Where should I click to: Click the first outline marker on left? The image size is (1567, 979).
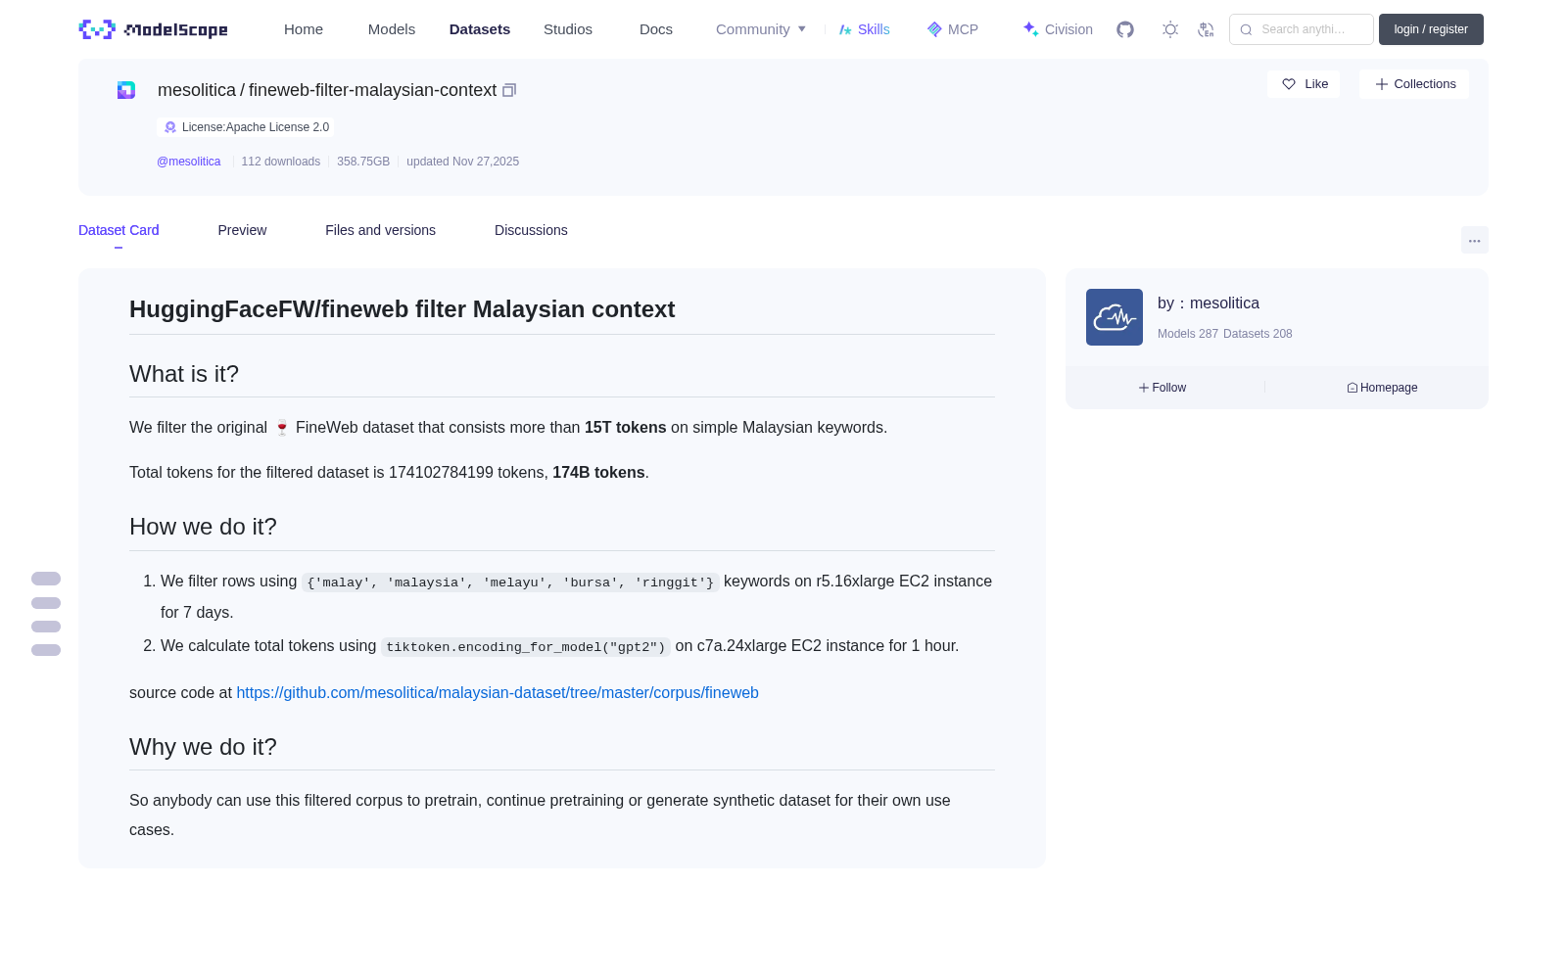[x=46, y=579]
